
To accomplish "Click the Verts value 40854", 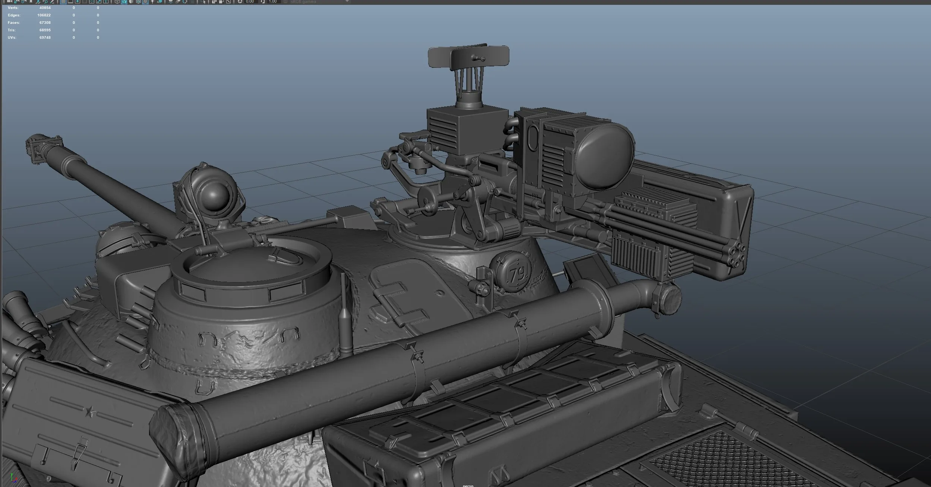I will point(45,7).
